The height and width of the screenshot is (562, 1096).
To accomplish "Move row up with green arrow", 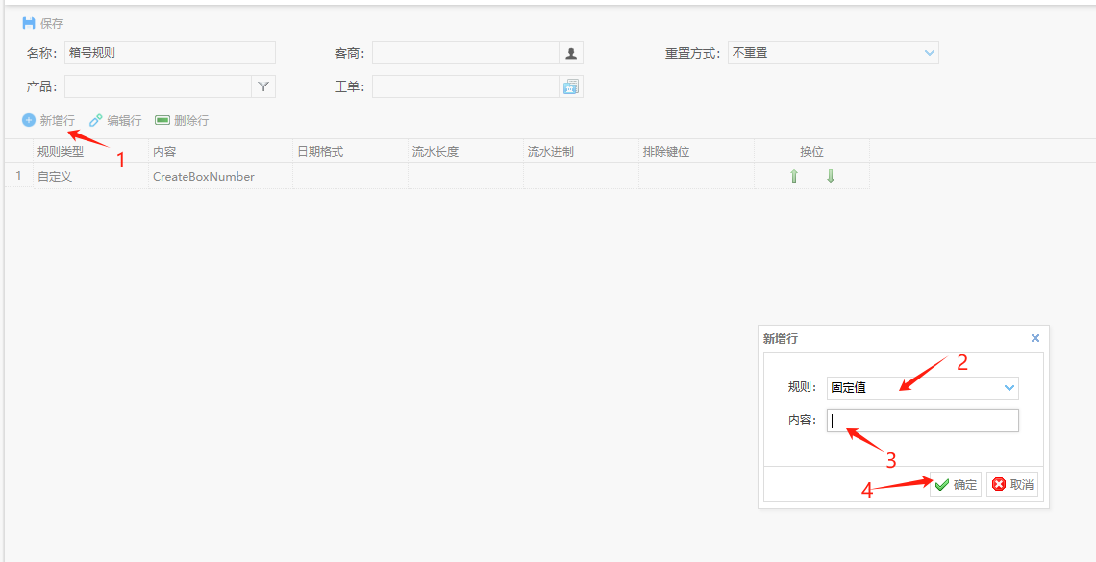I will coord(794,177).
